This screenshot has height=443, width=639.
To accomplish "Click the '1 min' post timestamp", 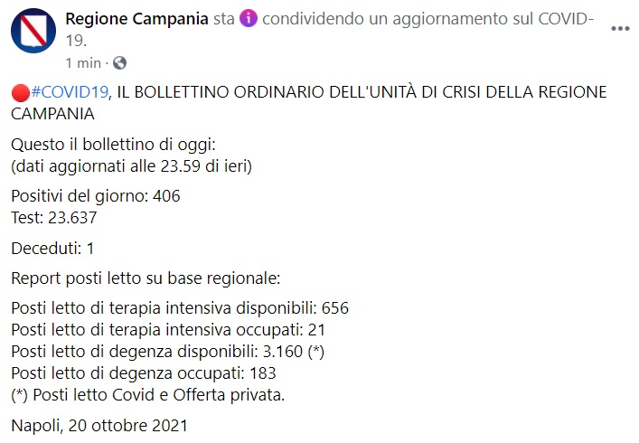I will click(x=83, y=63).
